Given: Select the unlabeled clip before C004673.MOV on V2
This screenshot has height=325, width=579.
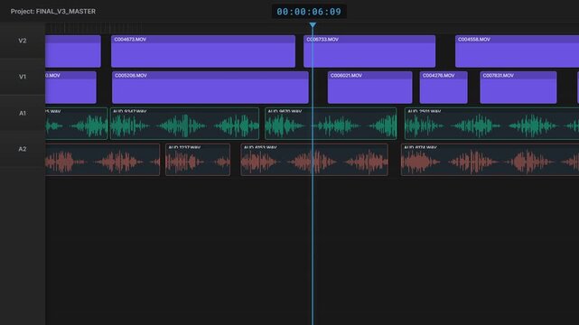Looking at the screenshot, I should pyautogui.click(x=73, y=51).
